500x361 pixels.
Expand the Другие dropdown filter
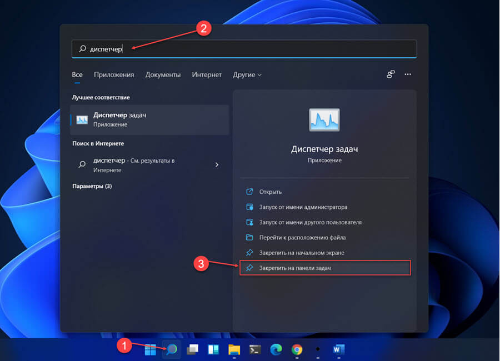click(247, 74)
